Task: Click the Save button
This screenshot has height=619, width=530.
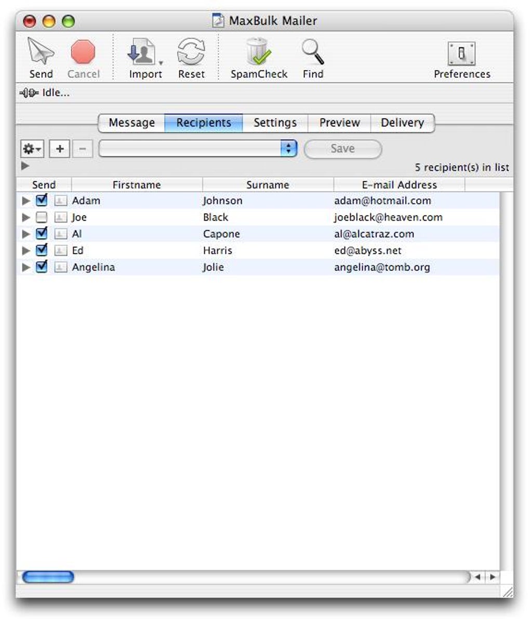Action: (343, 149)
